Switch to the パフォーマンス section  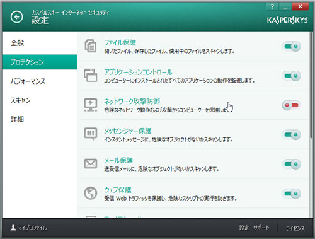(x=28, y=81)
